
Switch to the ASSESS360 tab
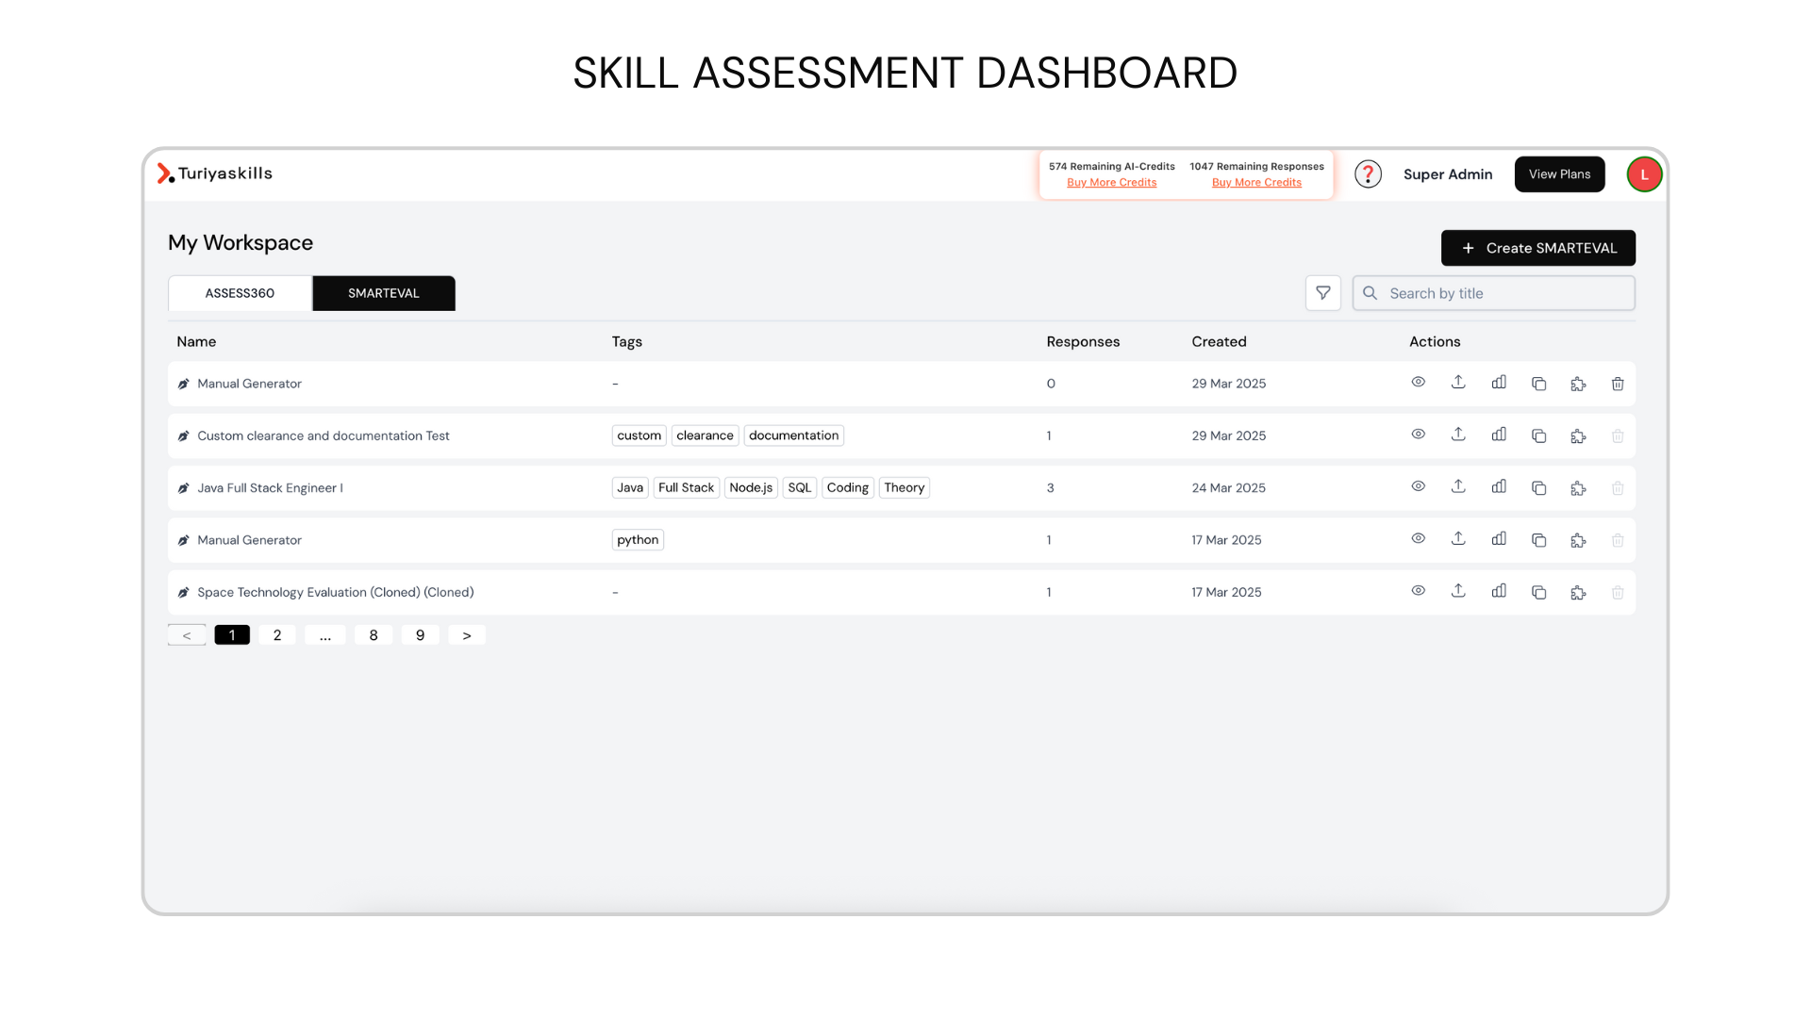click(240, 293)
